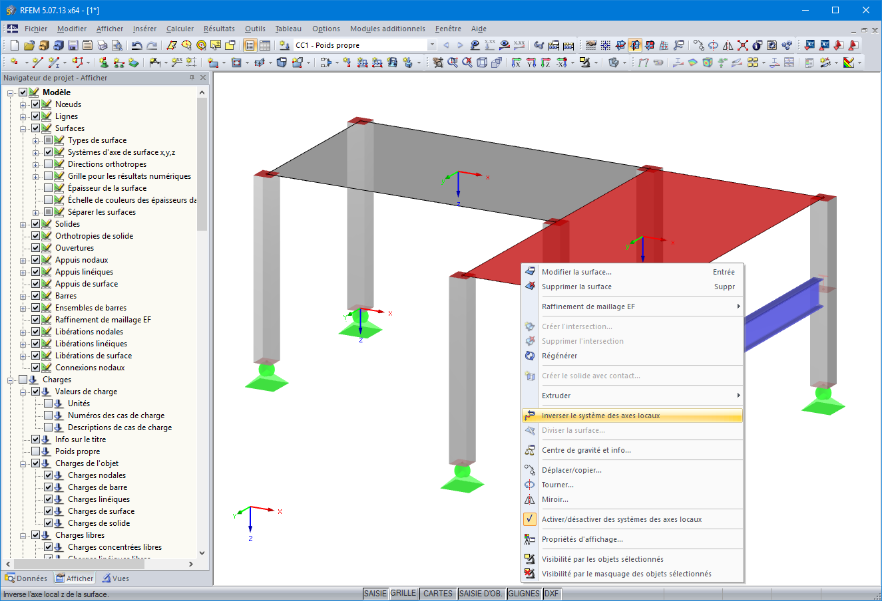
Task: Uncheck the Nœuds checkbox
Action: (36, 104)
